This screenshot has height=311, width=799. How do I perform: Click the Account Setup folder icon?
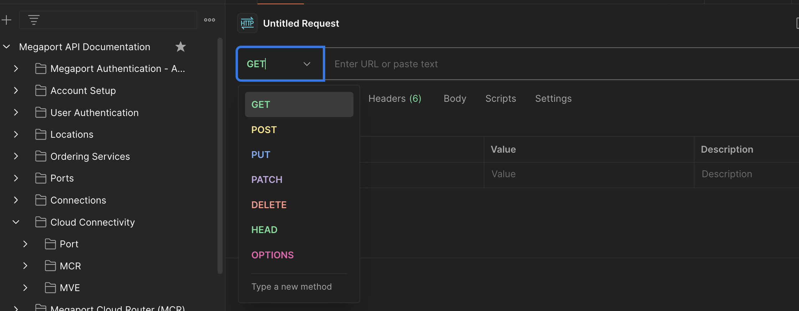tap(41, 91)
